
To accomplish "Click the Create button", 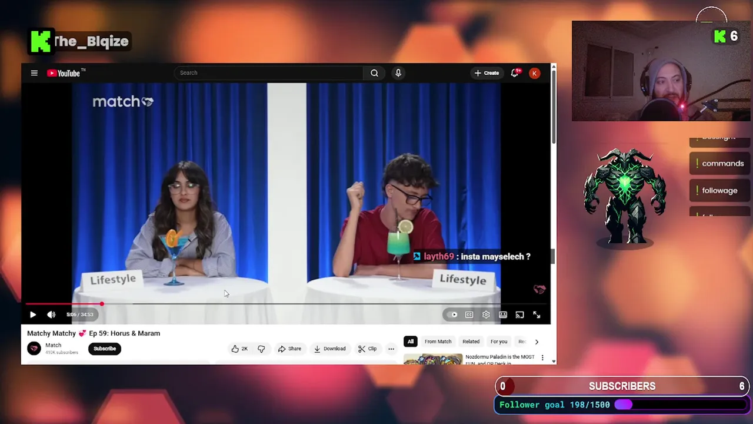I will pos(487,73).
